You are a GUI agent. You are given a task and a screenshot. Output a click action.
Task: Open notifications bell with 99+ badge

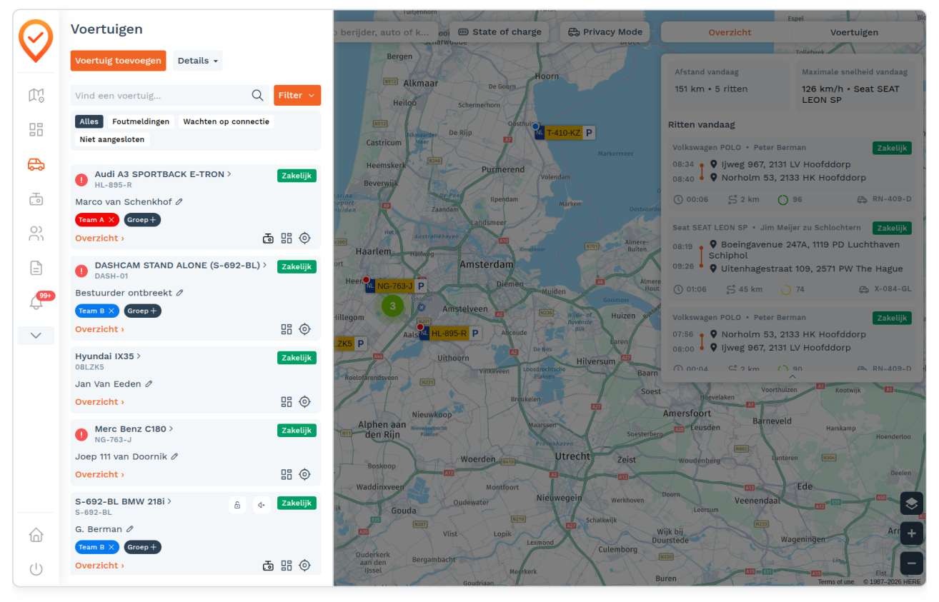(x=36, y=302)
